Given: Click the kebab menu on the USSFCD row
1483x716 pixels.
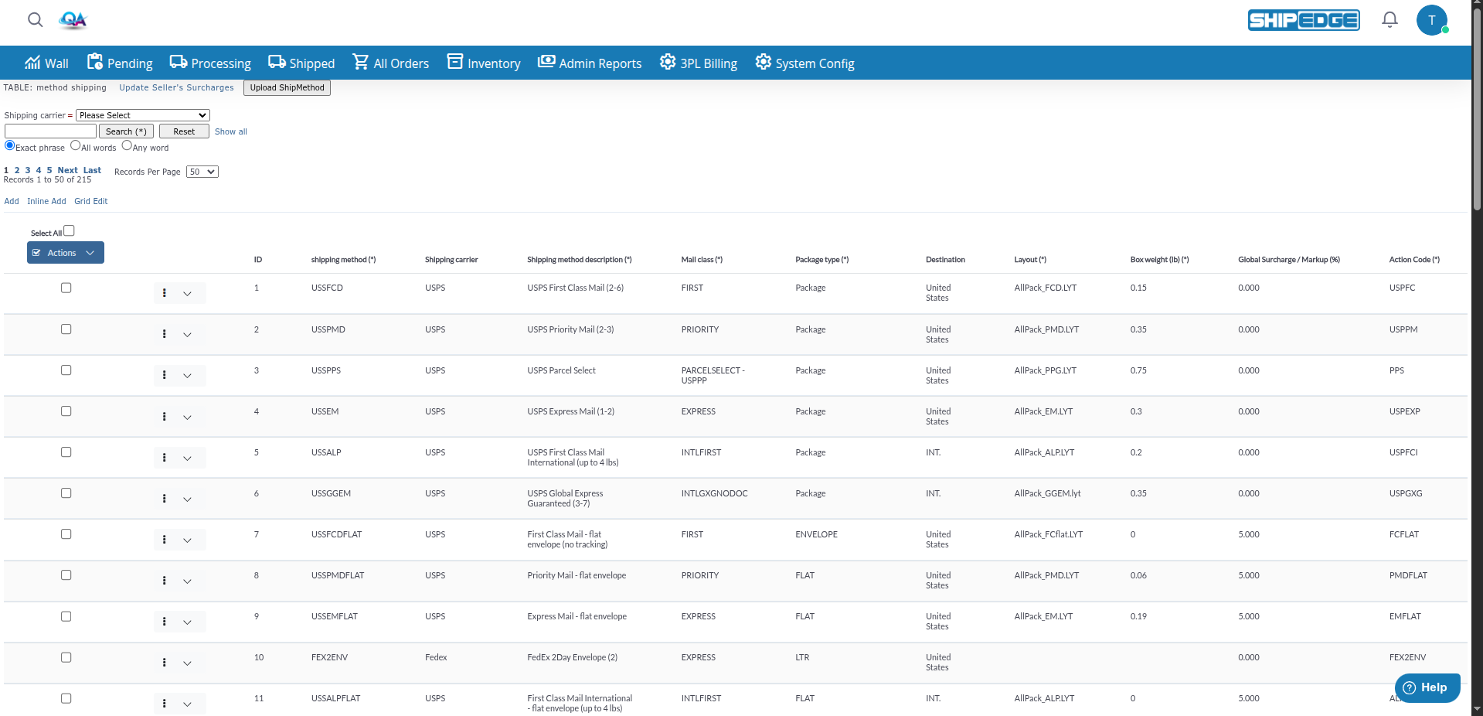Looking at the screenshot, I should pos(164,293).
